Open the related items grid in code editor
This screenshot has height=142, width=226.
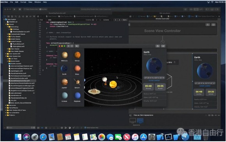(x=38, y=16)
